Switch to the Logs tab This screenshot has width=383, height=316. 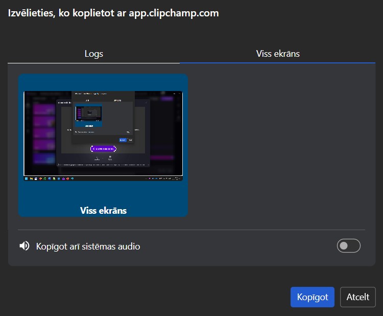(93, 54)
